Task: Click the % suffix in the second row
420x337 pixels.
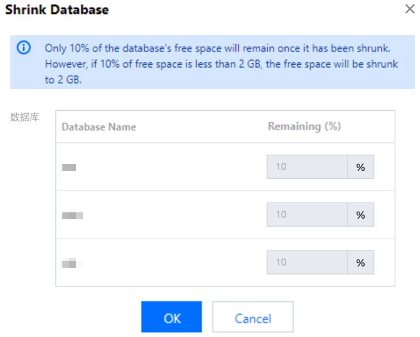Action: tap(361, 215)
